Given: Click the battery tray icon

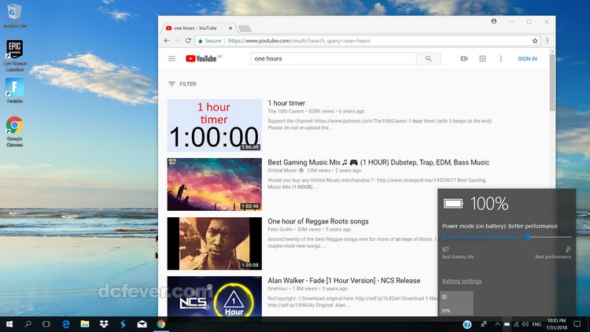Looking at the screenshot, I should [507, 324].
